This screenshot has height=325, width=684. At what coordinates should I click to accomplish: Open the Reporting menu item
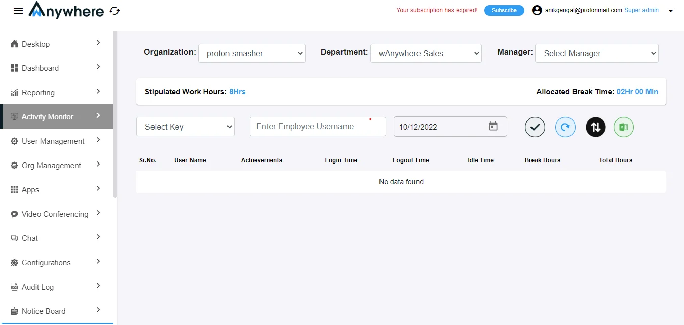click(x=57, y=92)
